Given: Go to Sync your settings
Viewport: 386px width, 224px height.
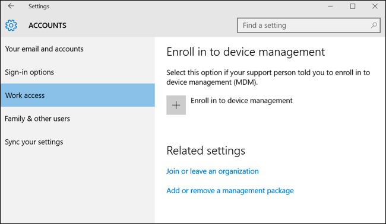Looking at the screenshot, I should point(78,142).
